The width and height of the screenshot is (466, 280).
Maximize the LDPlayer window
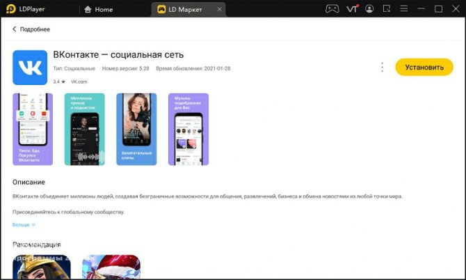[x=438, y=9]
